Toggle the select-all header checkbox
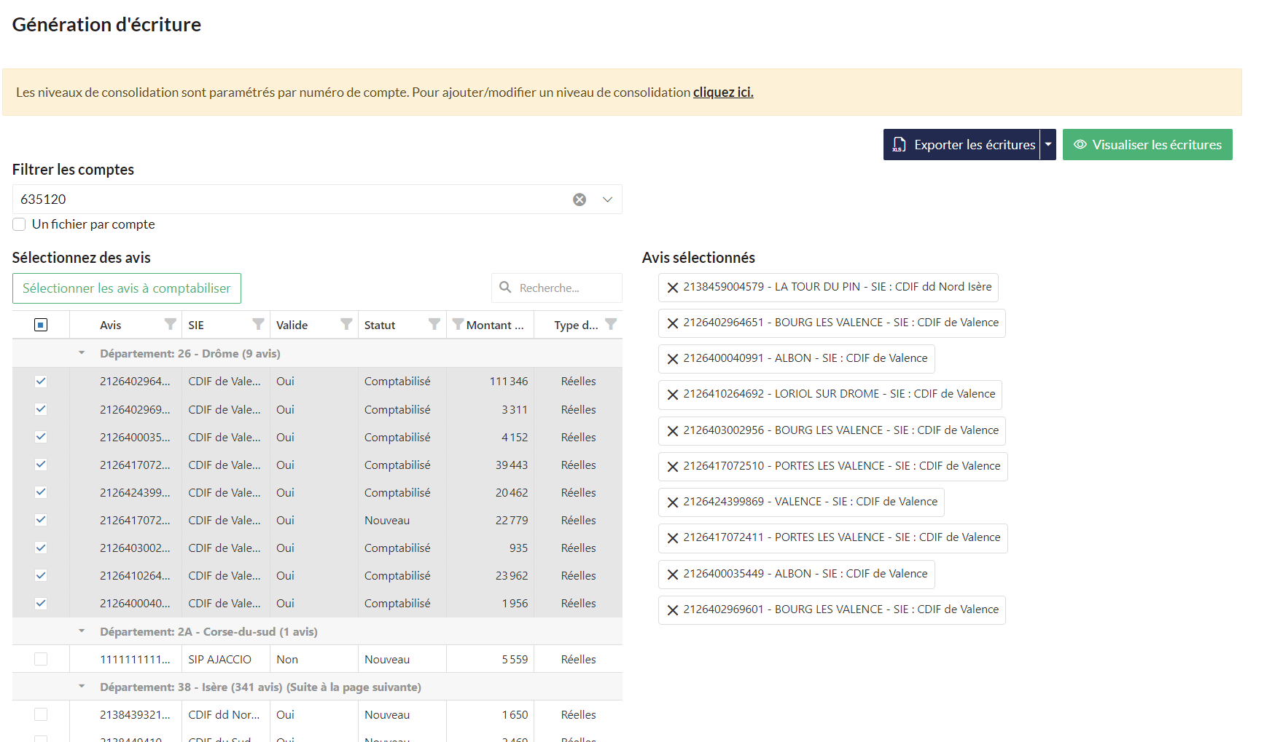The height and width of the screenshot is (742, 1264). (x=41, y=325)
